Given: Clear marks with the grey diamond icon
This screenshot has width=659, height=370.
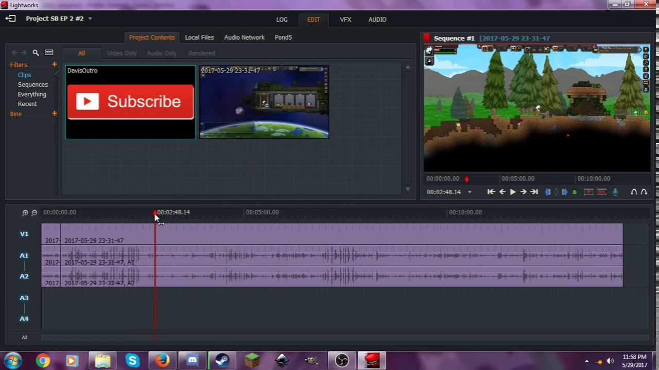Looking at the screenshot, I should [x=556, y=192].
